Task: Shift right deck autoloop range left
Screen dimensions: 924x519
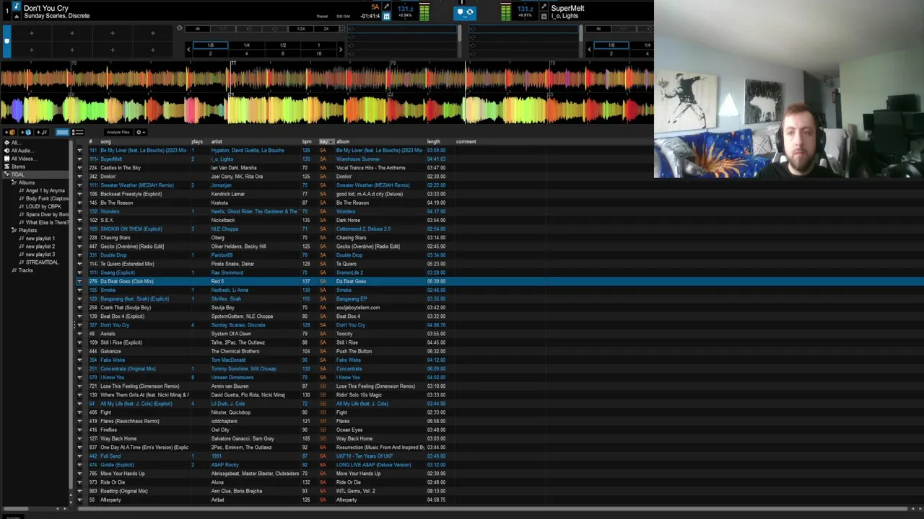Action: coord(589,50)
